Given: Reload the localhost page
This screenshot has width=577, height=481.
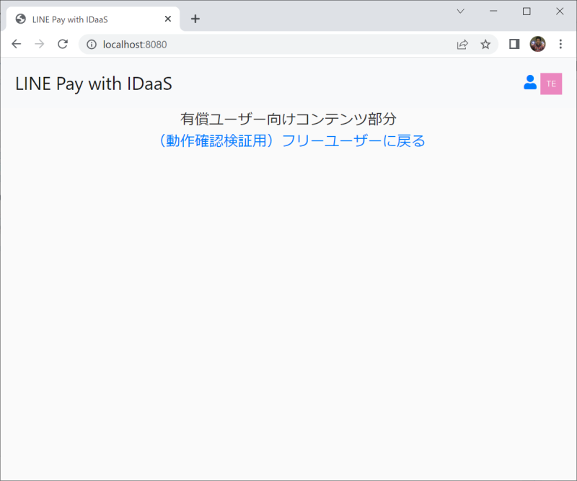Looking at the screenshot, I should coord(63,44).
